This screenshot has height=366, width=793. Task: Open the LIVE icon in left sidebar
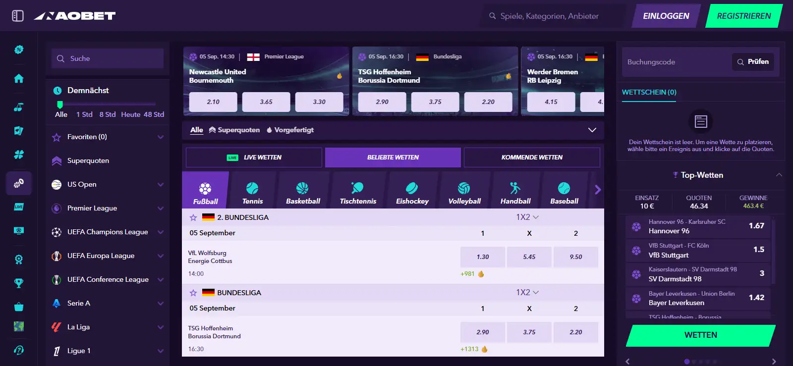point(19,207)
